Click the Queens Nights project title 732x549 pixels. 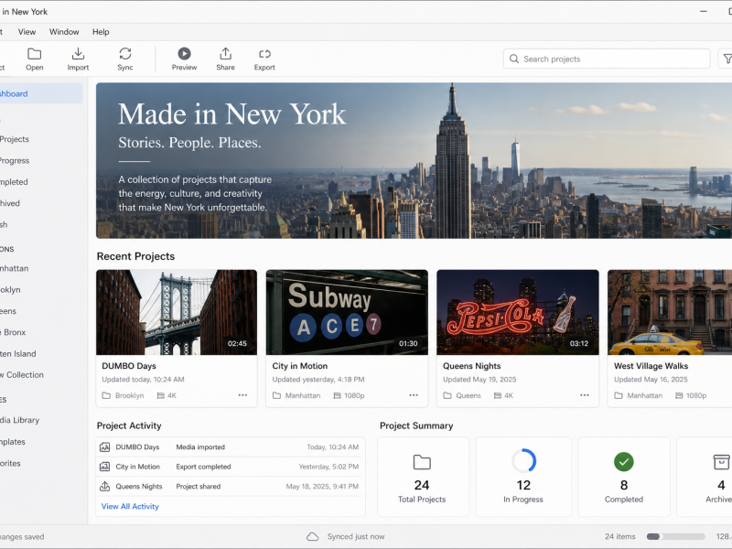click(471, 366)
